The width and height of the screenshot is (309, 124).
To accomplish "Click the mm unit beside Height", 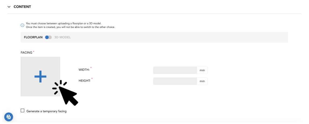I will 202,81.
